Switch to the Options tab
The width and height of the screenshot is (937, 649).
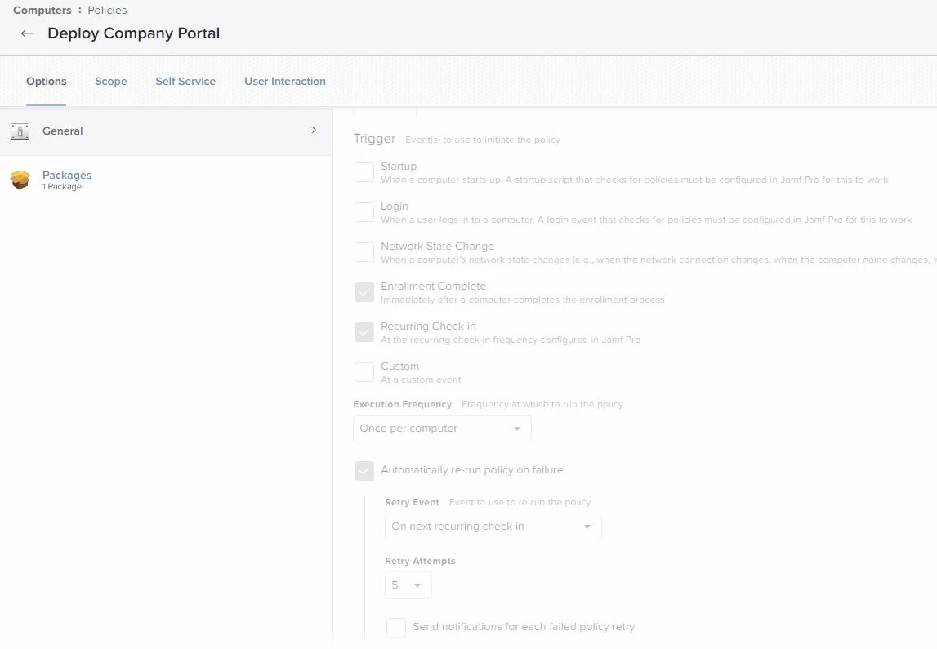point(46,81)
